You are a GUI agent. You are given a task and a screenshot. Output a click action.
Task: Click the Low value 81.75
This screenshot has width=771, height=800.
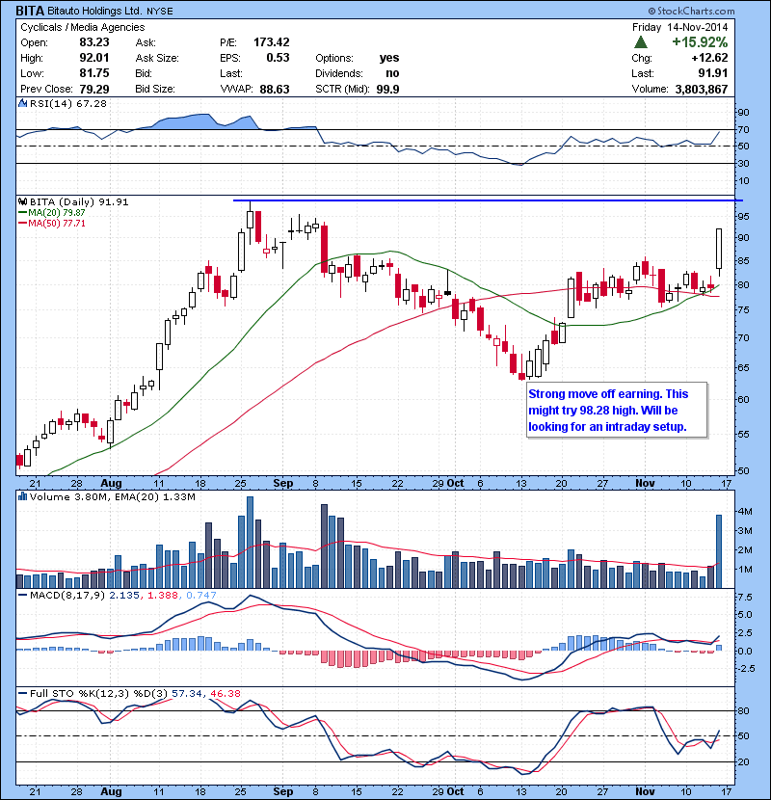(94, 73)
